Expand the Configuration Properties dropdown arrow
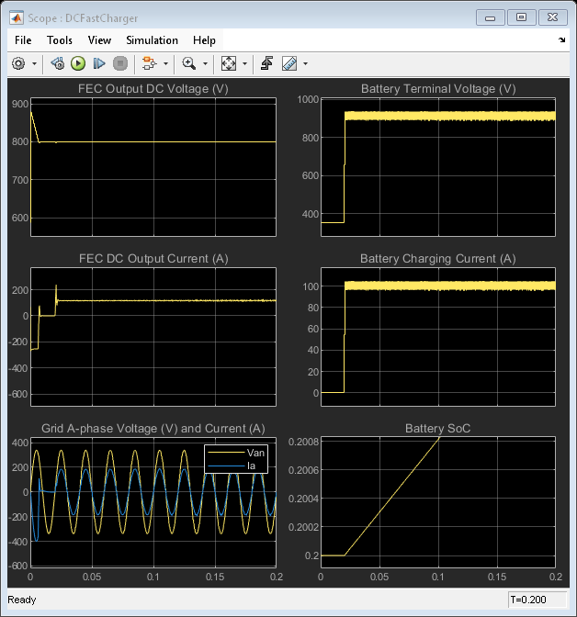This screenshot has height=617, width=577. [34, 63]
